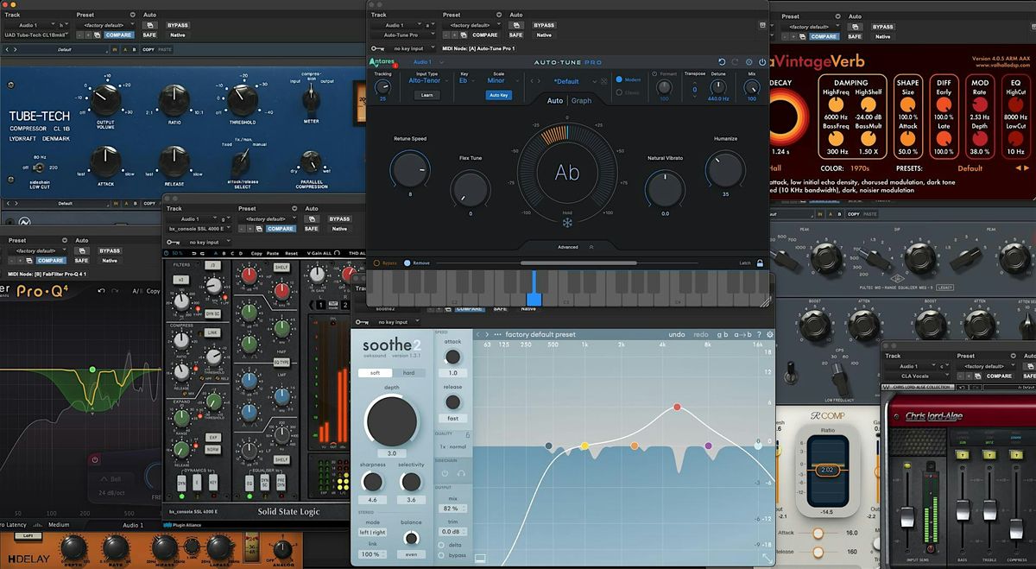The width and height of the screenshot is (1036, 569).
Task: Select Classic mode in Auto-Tune
Action: click(x=620, y=92)
